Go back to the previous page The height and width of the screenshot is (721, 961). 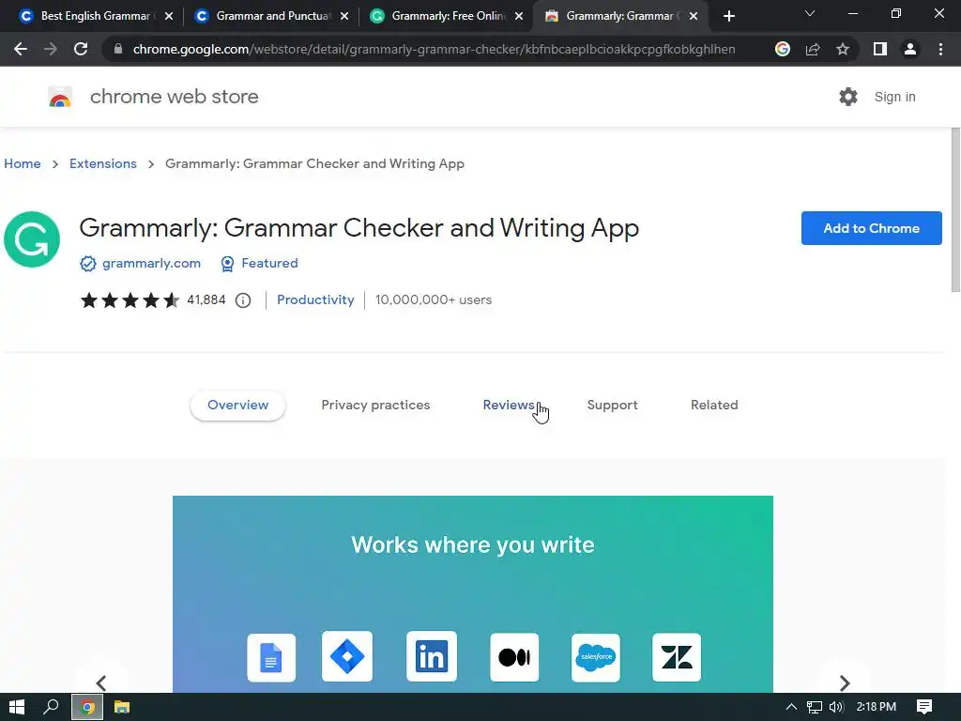coord(21,49)
